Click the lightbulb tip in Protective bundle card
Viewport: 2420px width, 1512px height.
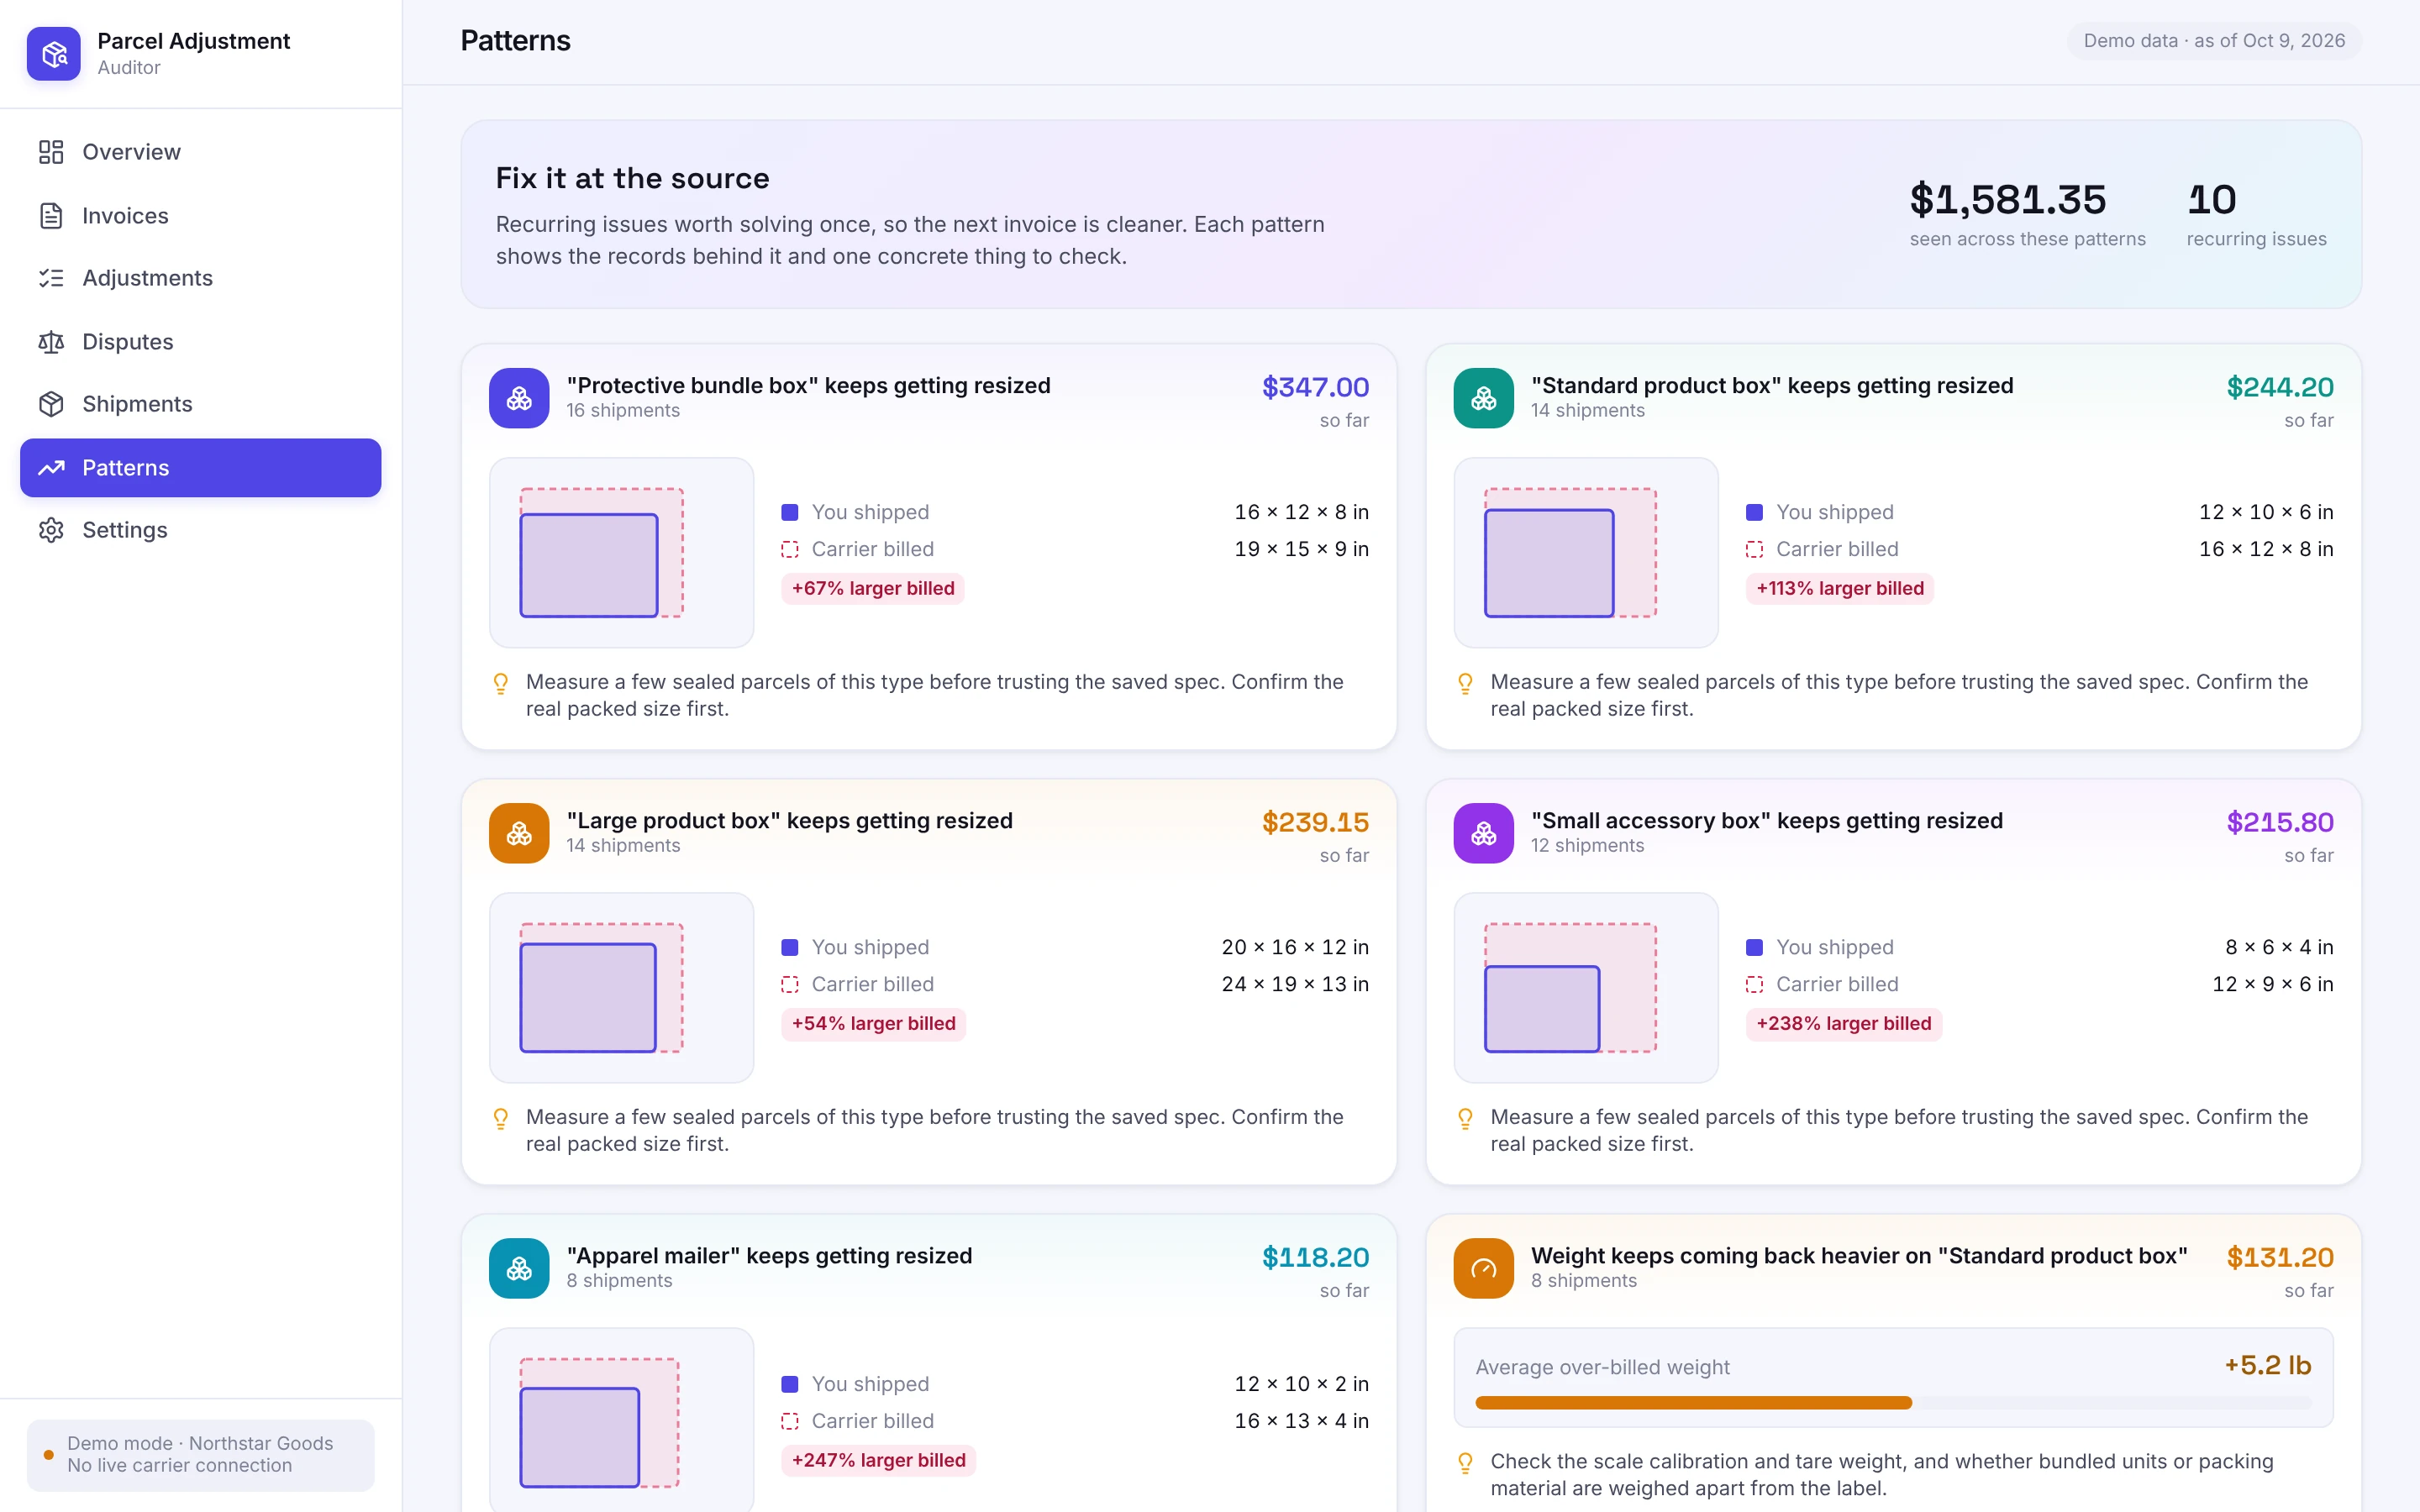coord(501,683)
